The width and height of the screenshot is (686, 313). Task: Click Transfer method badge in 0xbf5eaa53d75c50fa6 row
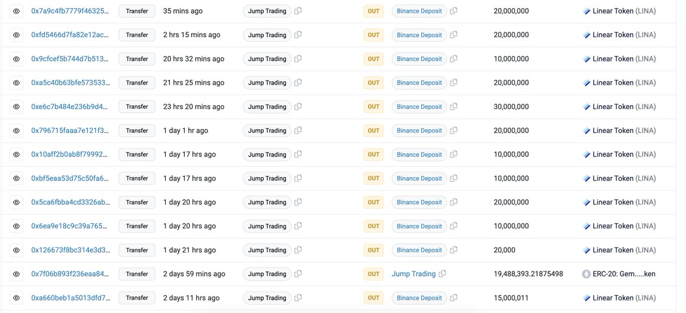pos(137,178)
